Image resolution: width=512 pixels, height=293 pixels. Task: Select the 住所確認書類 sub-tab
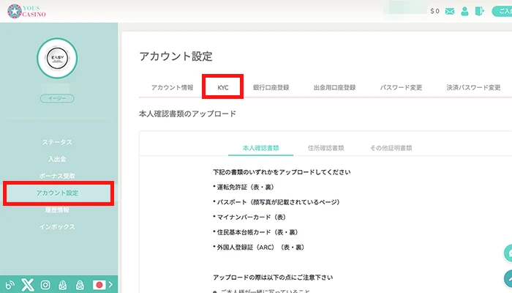tap(326, 148)
